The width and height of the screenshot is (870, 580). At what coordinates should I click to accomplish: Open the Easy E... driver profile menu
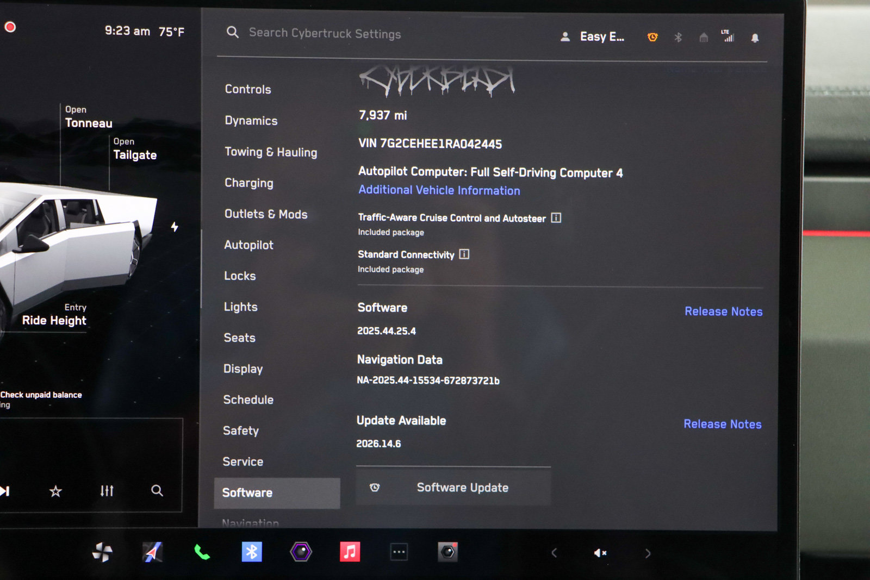point(593,37)
